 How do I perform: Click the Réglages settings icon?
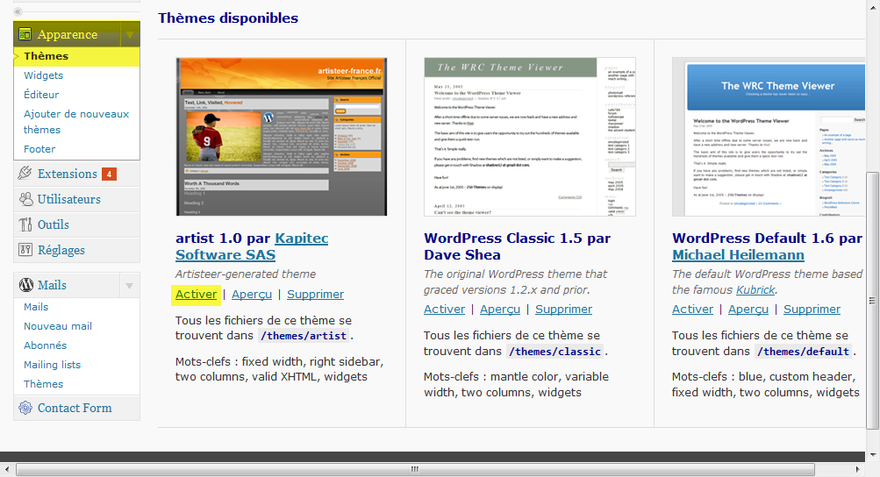(x=25, y=250)
